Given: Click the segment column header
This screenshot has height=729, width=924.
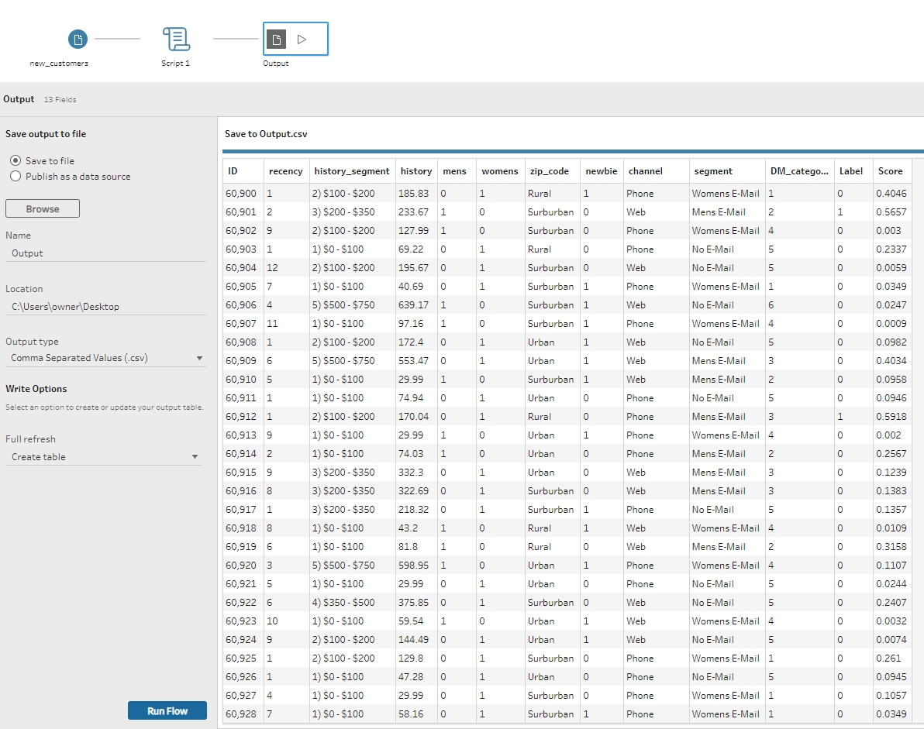Looking at the screenshot, I should pyautogui.click(x=712, y=171).
